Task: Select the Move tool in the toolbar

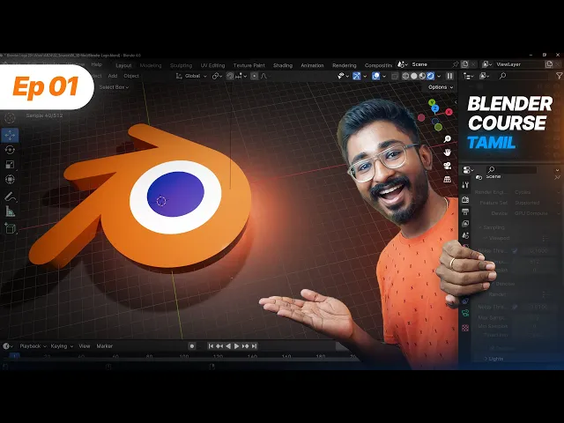Action: pos(10,135)
